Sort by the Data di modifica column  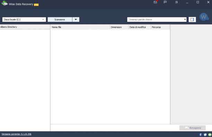coord(140,27)
